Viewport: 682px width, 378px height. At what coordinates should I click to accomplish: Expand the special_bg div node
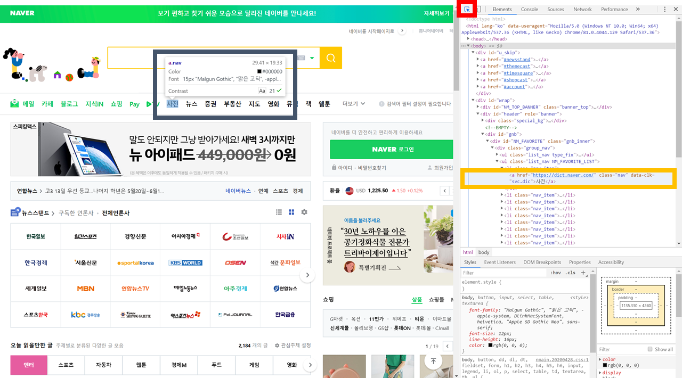(x=483, y=121)
